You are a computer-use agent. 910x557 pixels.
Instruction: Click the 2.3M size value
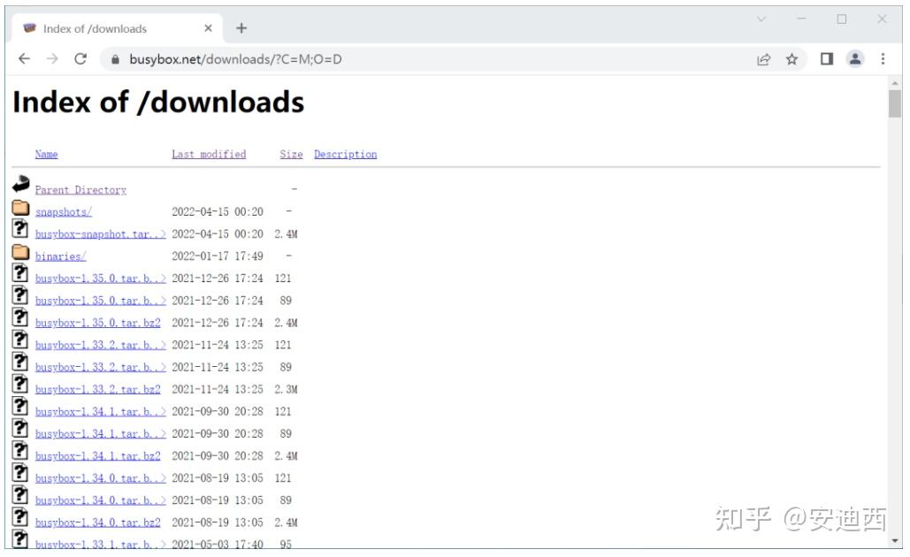point(287,389)
